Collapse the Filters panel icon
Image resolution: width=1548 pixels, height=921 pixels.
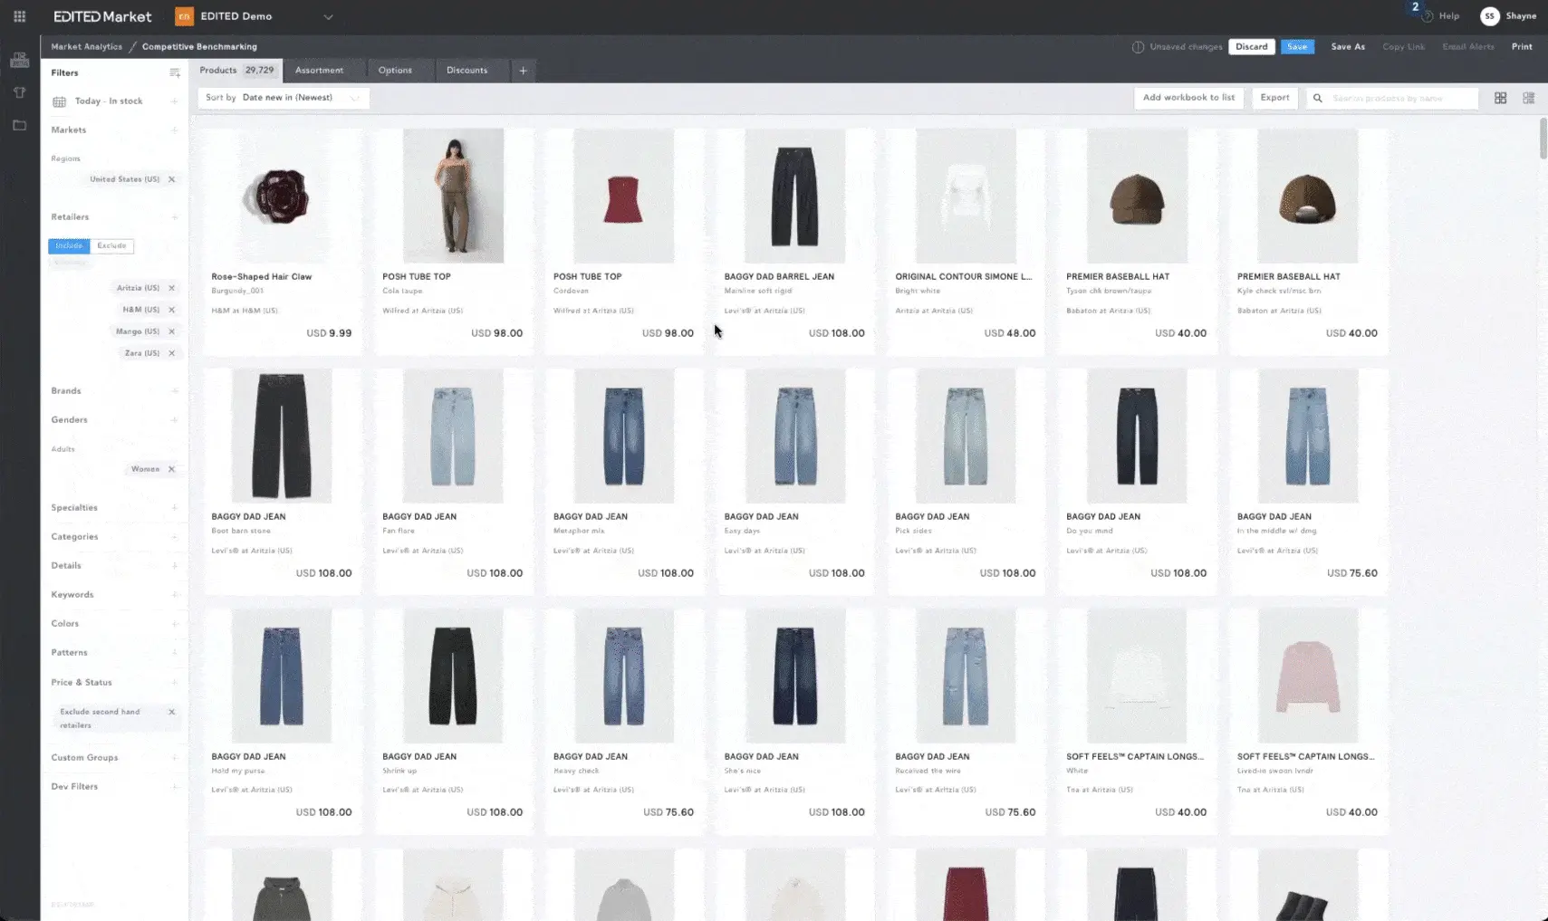[x=175, y=72]
